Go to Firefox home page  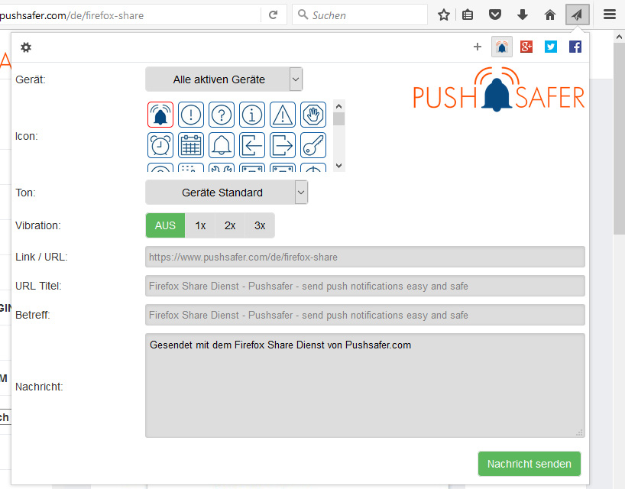click(549, 15)
